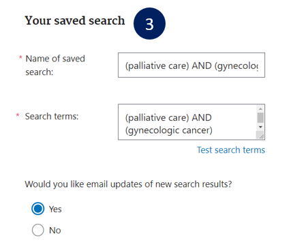Click the red asterisk beside Search terms
293x247 pixels.
click(x=18, y=115)
